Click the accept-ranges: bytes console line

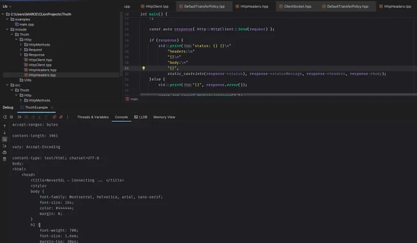click(x=35, y=124)
